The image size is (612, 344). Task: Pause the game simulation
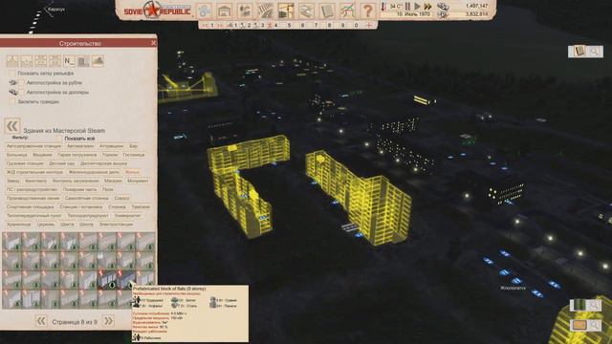point(407,7)
